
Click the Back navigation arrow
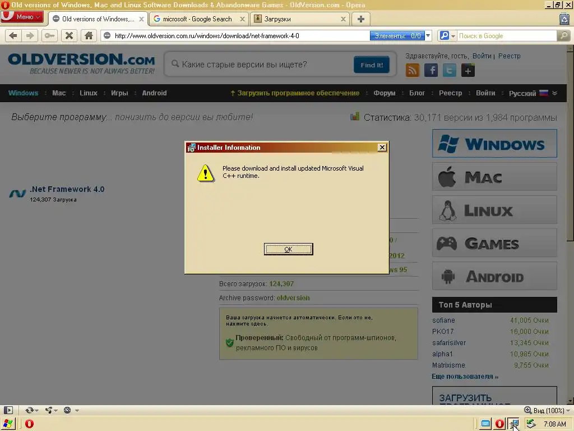[13, 35]
